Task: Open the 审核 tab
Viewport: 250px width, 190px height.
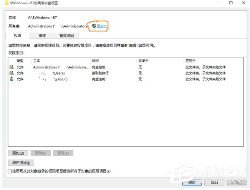Action: (x=42, y=36)
